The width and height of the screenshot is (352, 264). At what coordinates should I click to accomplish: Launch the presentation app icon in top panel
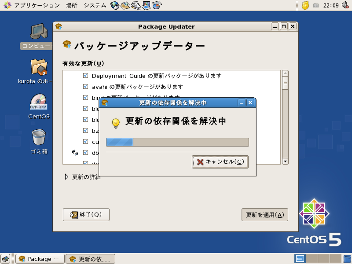[x=146, y=5]
